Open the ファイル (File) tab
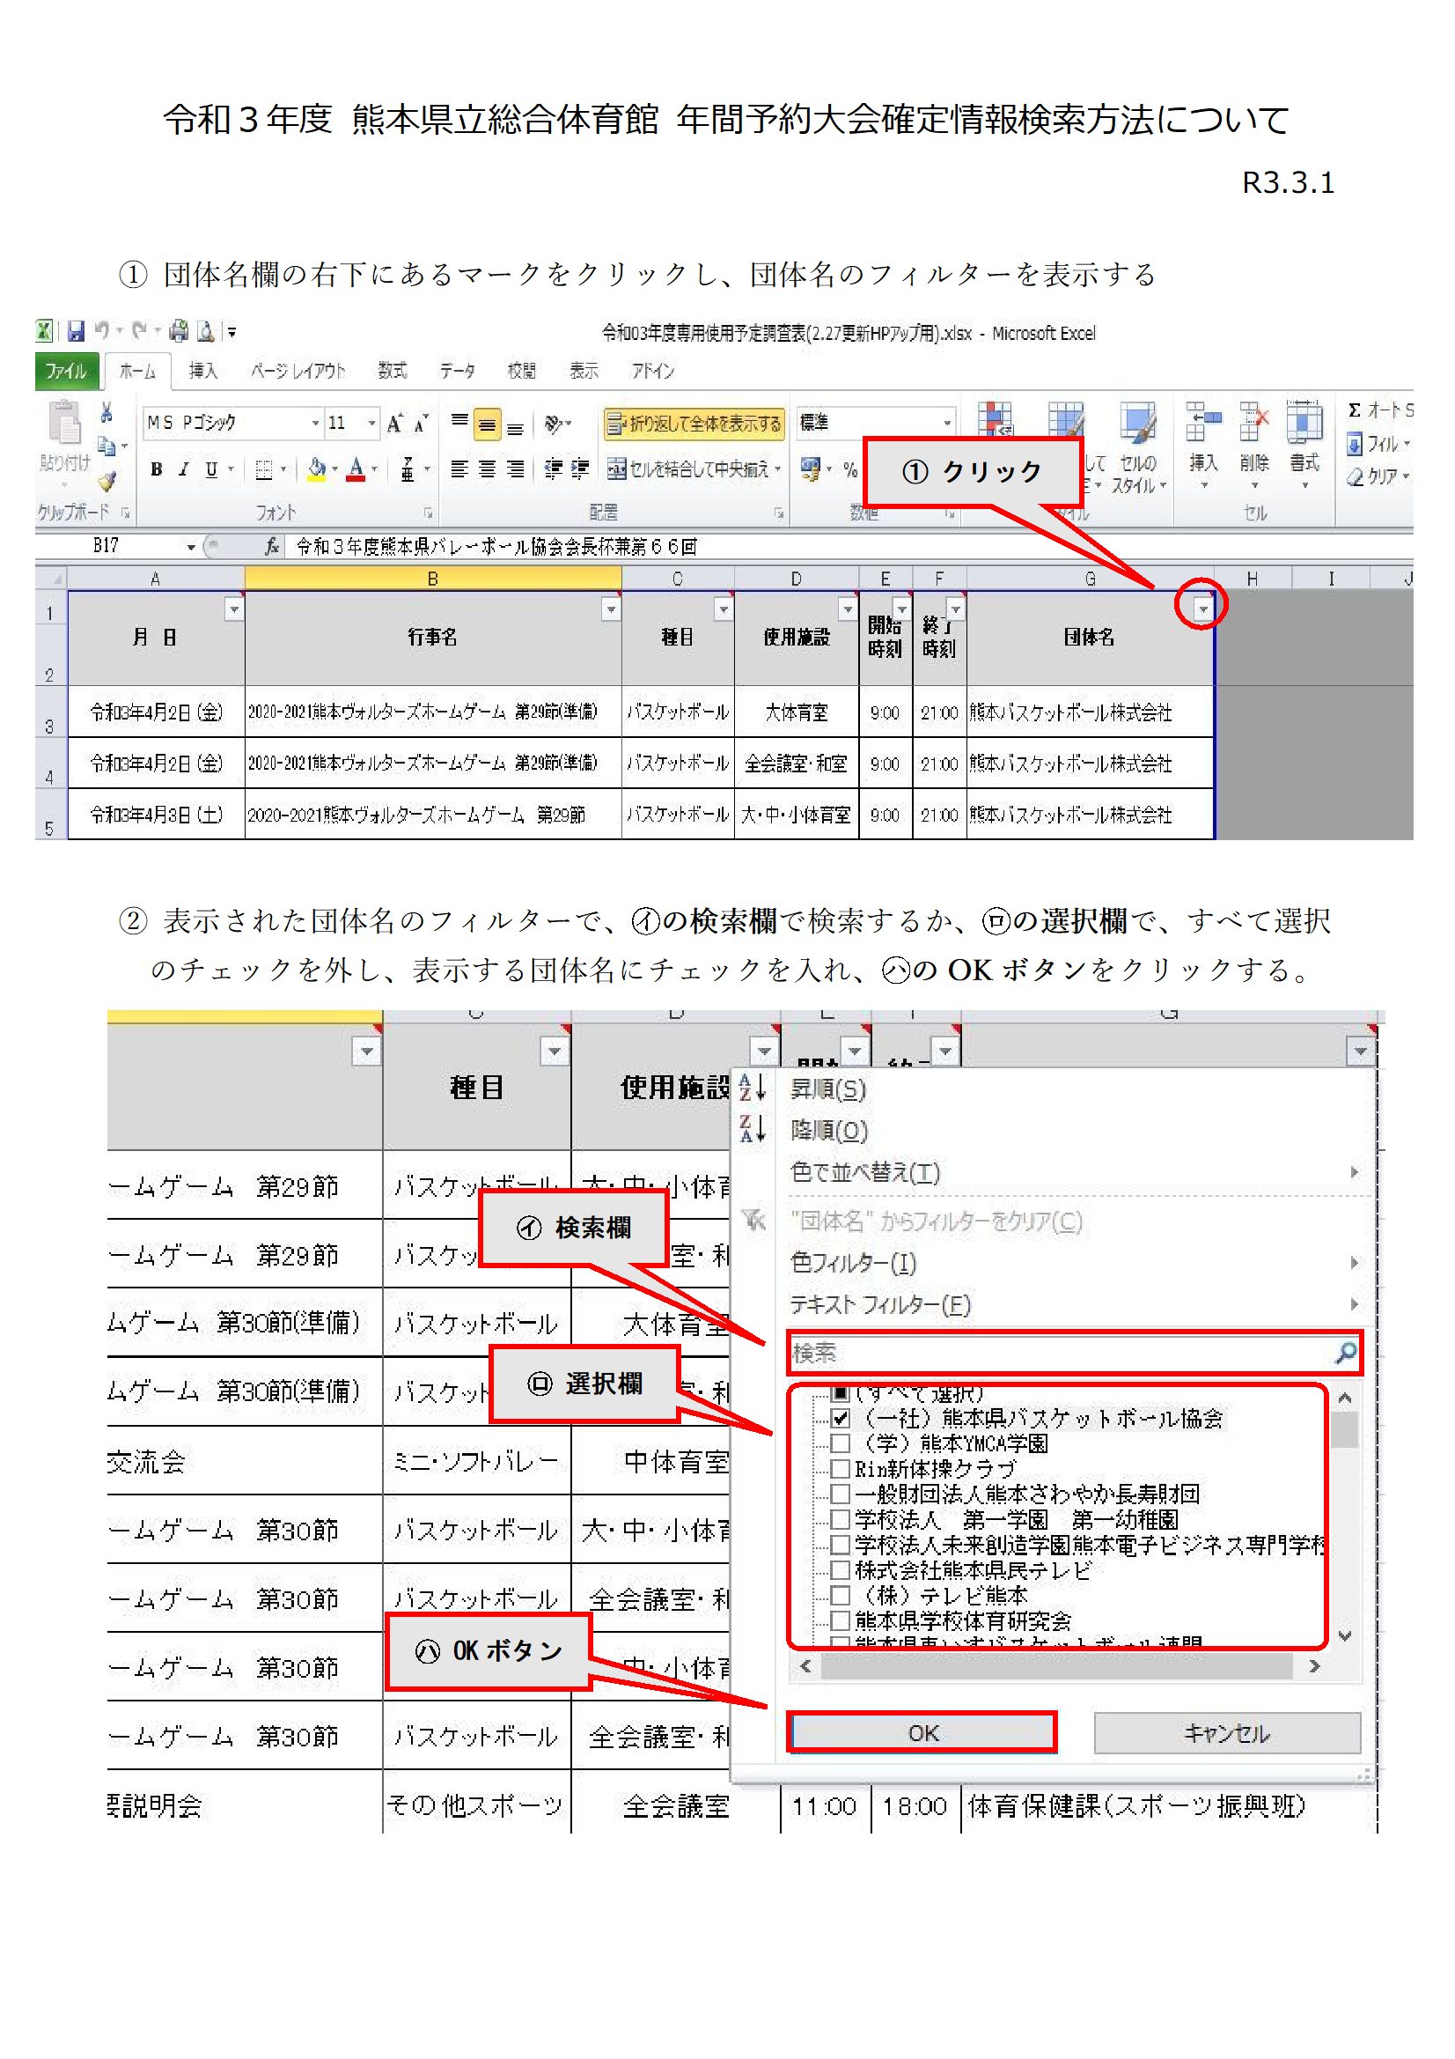The image size is (1455, 2059). (x=65, y=372)
